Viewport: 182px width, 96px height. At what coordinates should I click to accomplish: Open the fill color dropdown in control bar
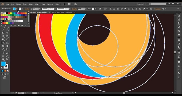coord(17,9)
